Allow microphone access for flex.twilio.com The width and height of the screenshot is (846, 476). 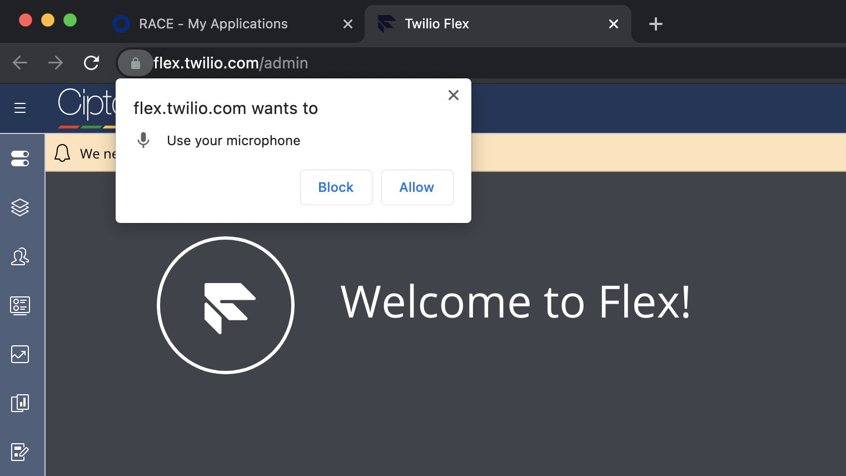tap(417, 187)
